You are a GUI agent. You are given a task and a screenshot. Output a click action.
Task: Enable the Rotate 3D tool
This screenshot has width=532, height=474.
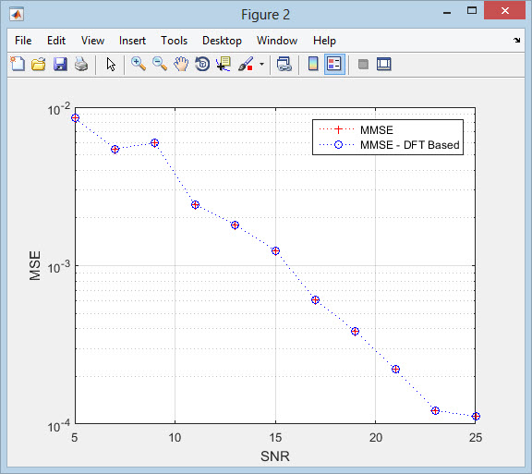[x=202, y=64]
